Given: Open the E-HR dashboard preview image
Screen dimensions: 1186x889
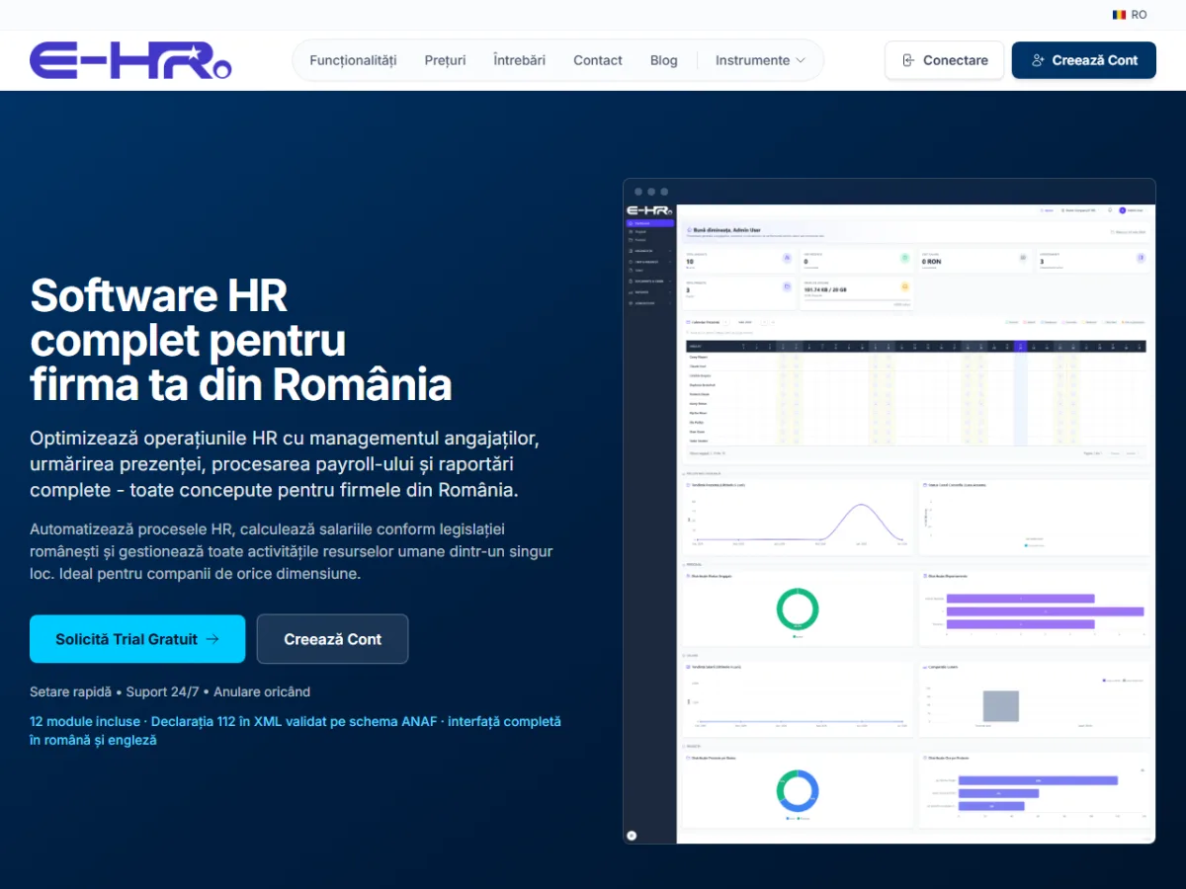Looking at the screenshot, I should (x=889, y=511).
